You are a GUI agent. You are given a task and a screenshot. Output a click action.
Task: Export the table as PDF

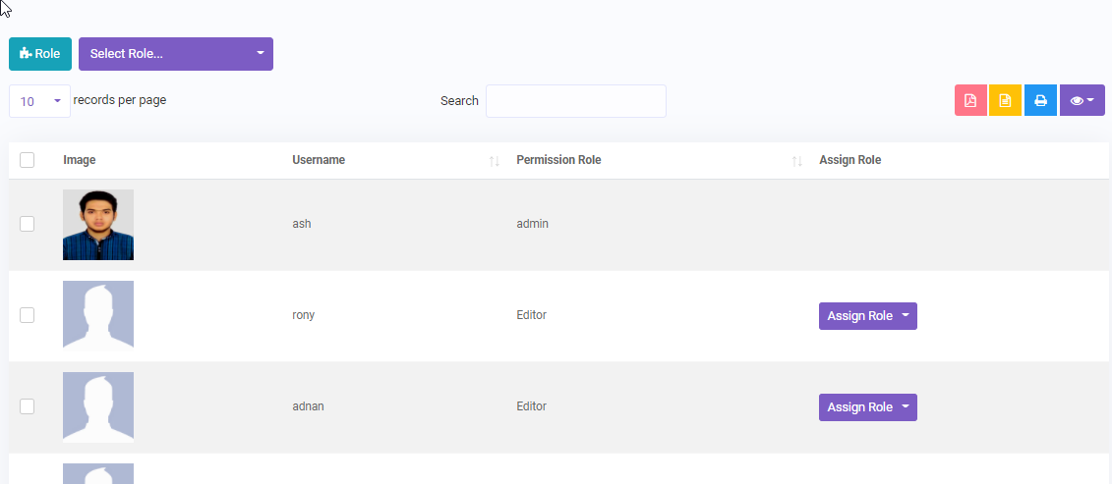(969, 101)
